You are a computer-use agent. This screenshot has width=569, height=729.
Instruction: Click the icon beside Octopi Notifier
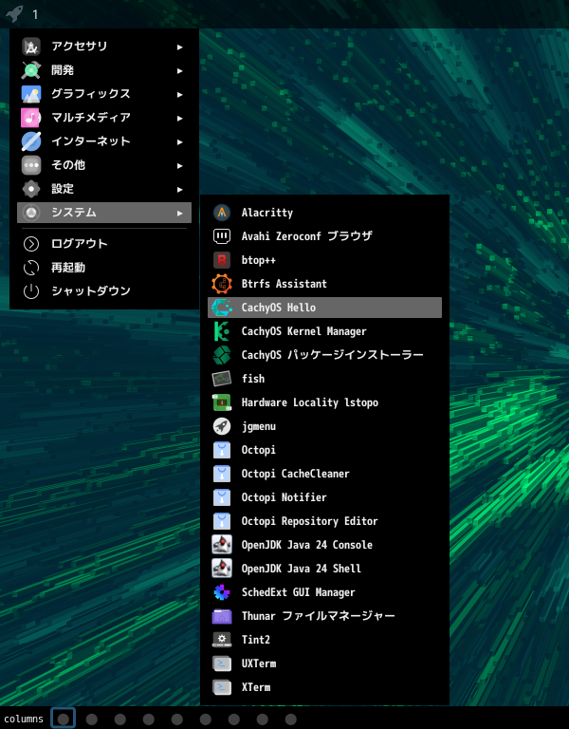click(x=222, y=497)
